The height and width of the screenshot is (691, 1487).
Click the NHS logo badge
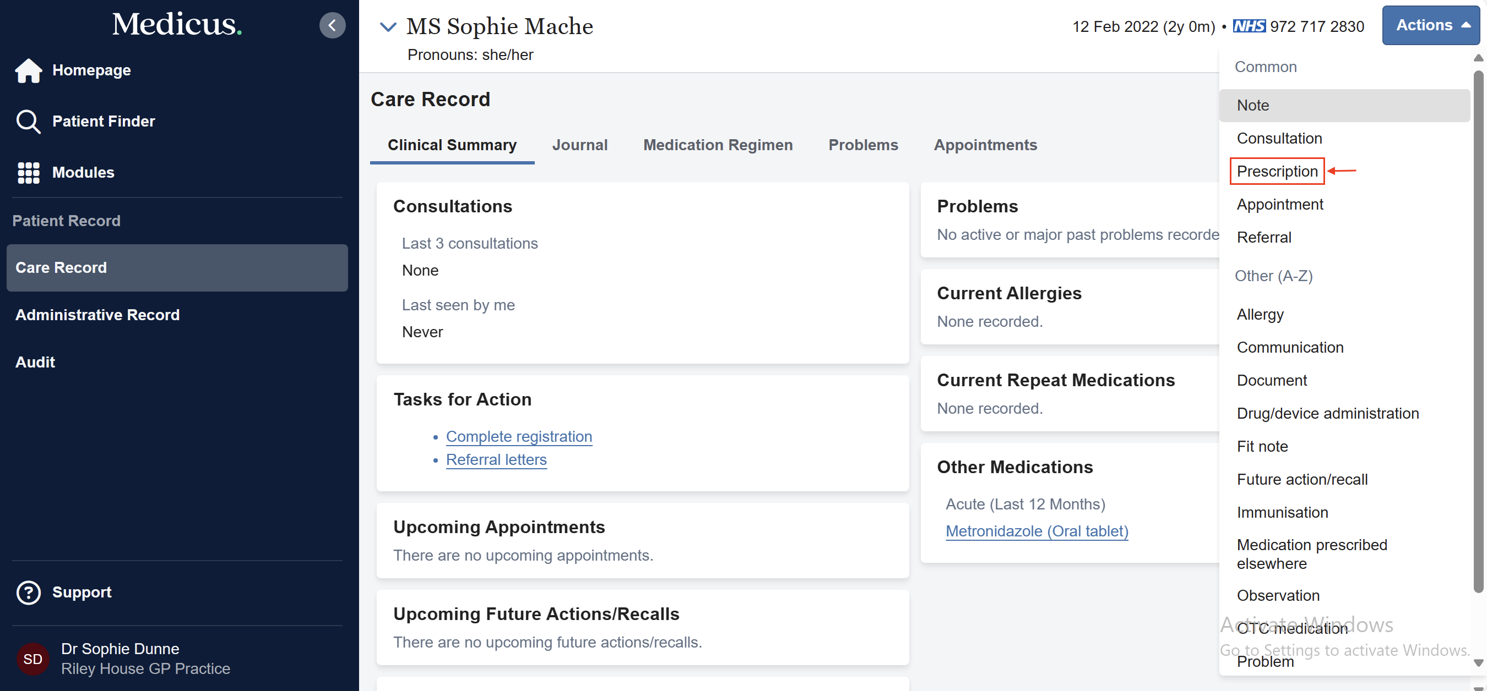point(1249,26)
